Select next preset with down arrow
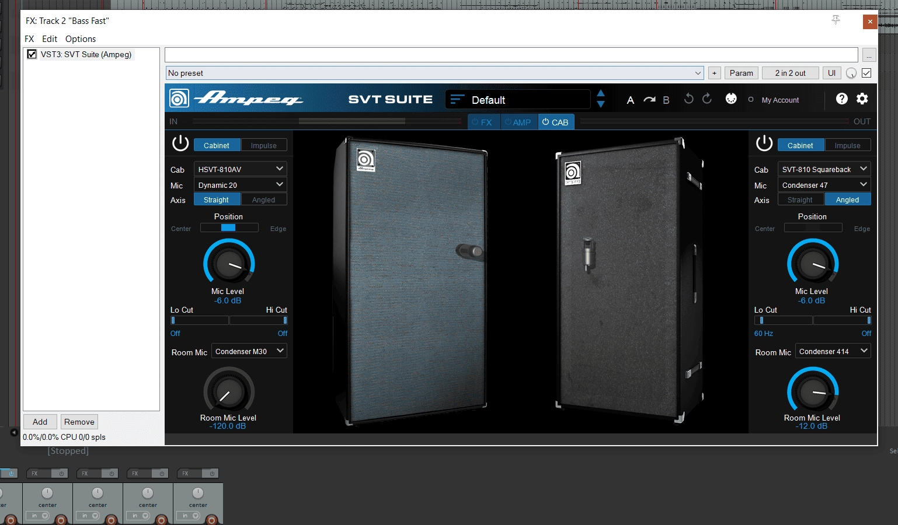 coord(601,104)
